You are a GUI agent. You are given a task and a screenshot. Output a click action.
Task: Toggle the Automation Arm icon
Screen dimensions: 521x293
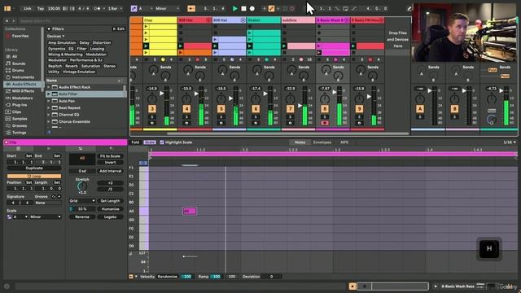[x=271, y=8]
